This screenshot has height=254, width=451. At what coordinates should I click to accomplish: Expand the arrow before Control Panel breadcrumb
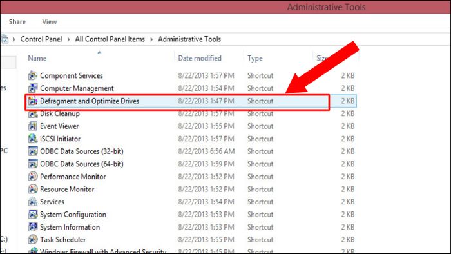(14, 39)
